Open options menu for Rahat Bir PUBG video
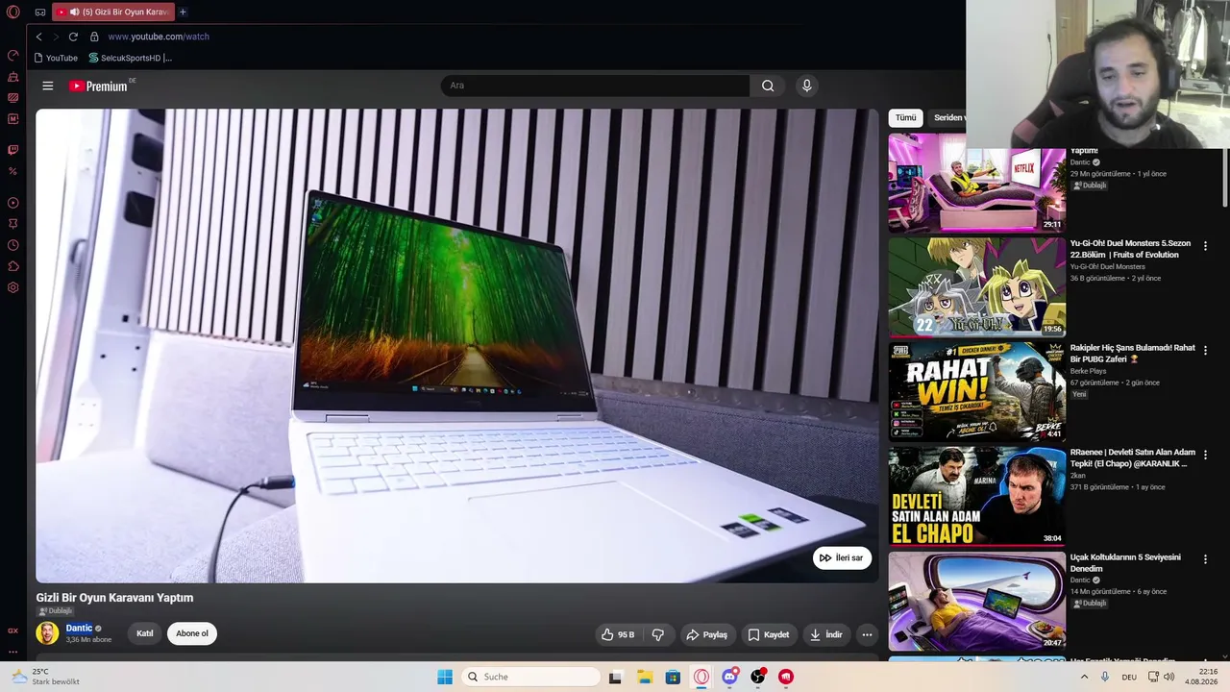1230x692 pixels. (1205, 350)
